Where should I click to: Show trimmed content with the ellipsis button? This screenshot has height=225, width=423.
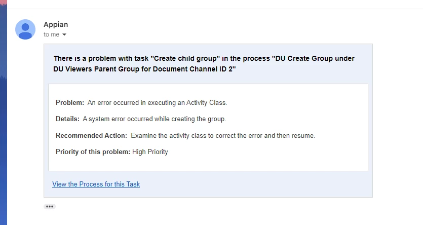(50, 206)
